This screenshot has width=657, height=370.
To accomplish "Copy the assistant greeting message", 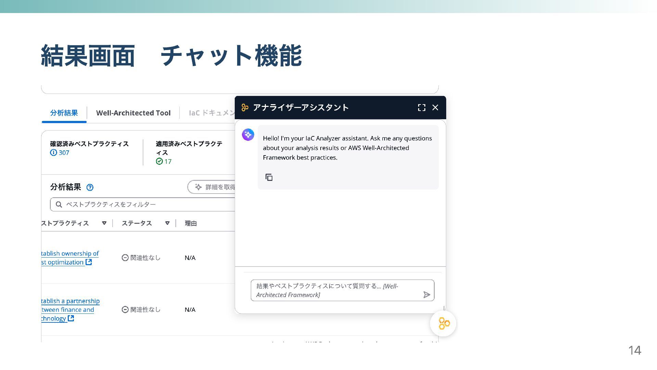I will tap(269, 177).
